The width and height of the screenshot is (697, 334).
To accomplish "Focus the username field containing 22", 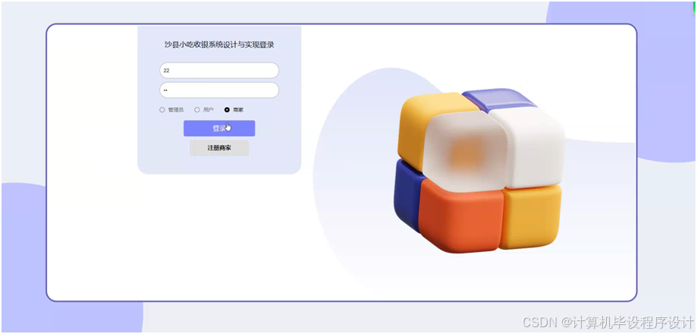I will click(x=219, y=71).
